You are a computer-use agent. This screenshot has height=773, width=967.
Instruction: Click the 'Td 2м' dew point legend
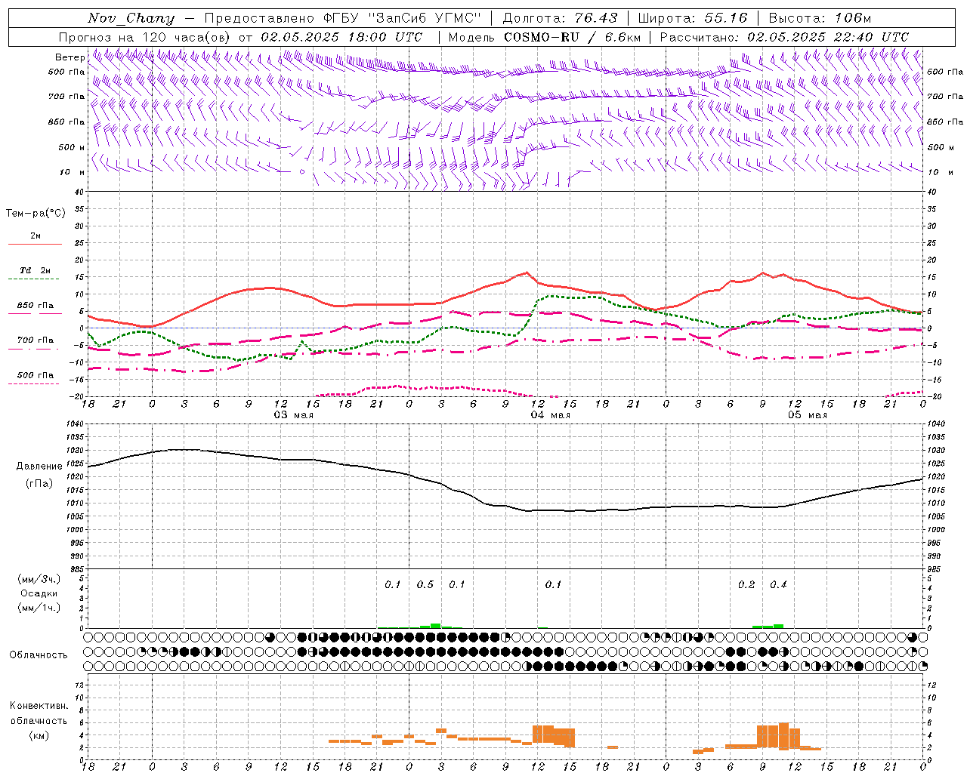(35, 270)
